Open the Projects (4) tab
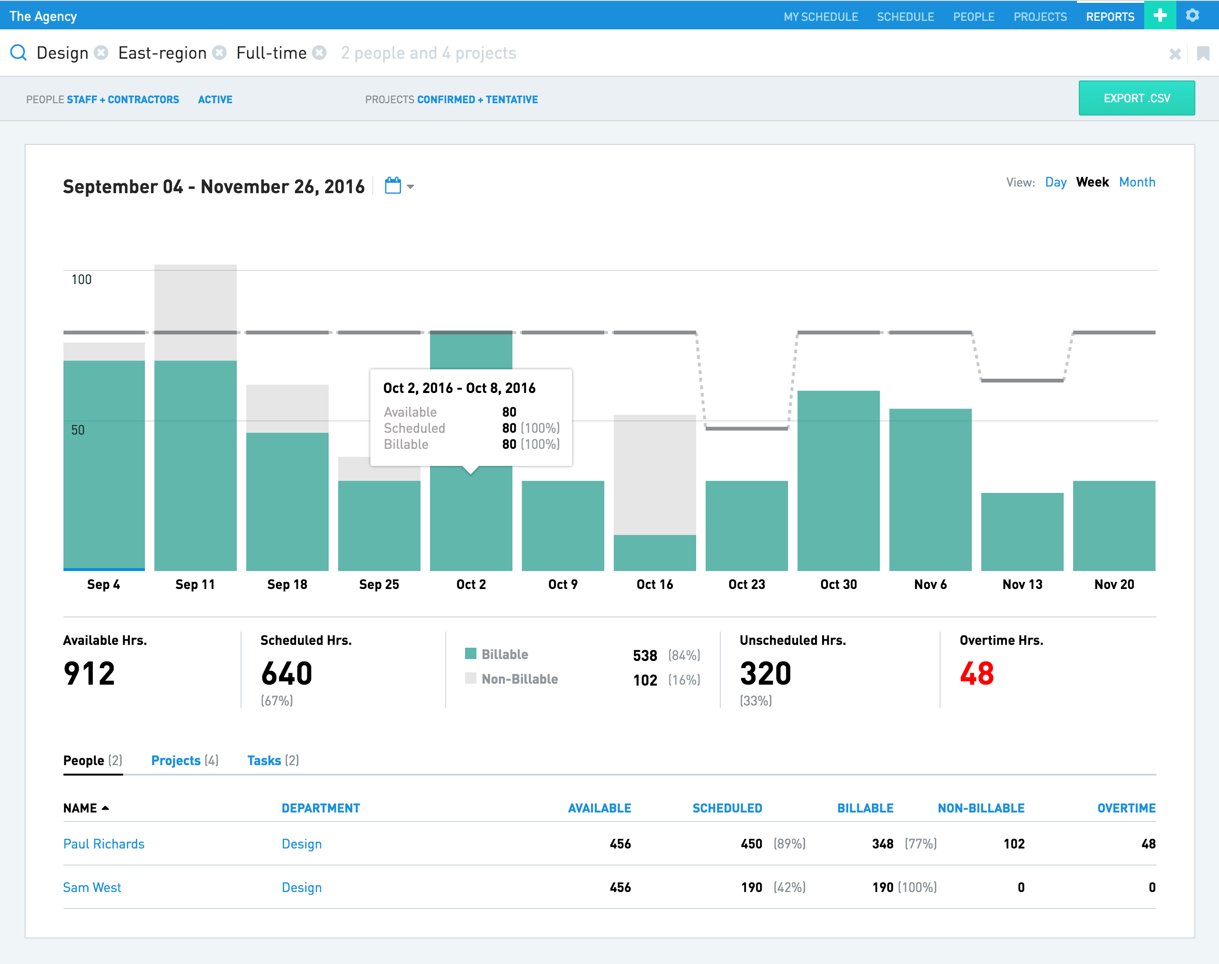Viewport: 1219px width, 964px height. tap(184, 760)
